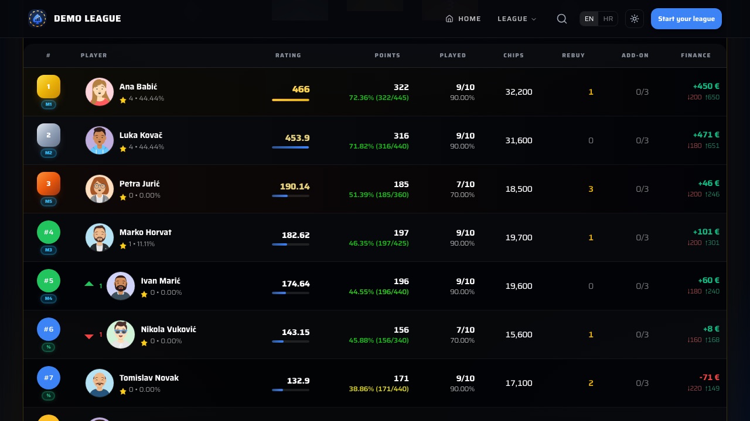This screenshot has width=750, height=421.
Task: Click the rating bar under 453.9
Action: point(291,147)
